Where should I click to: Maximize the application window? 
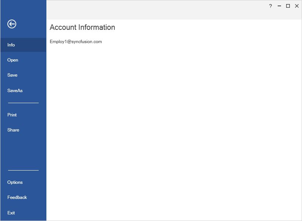point(288,6)
